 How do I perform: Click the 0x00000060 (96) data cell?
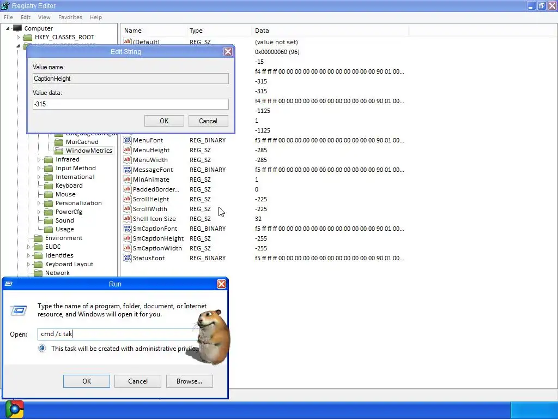coord(277,52)
